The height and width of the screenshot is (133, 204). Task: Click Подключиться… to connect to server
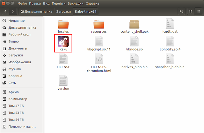(x=21, y=127)
